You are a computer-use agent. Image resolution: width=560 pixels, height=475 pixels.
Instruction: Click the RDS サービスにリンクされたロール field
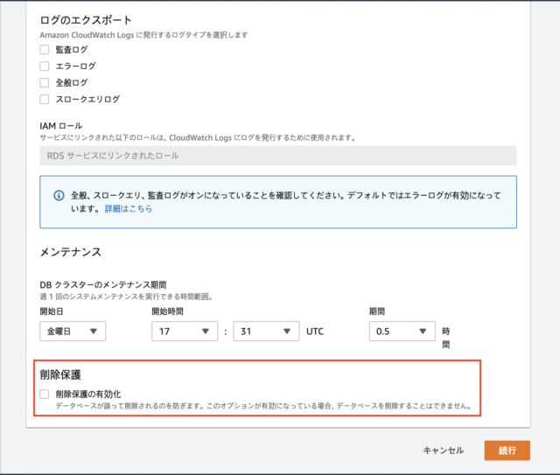(278, 156)
